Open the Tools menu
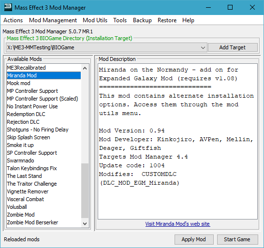This screenshot has height=248, width=264. pos(120,20)
